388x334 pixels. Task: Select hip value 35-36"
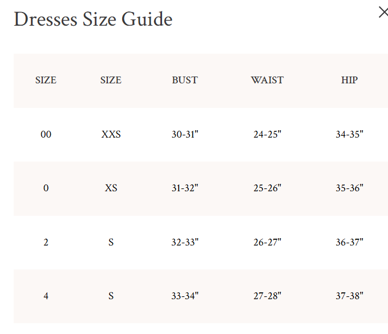click(349, 188)
